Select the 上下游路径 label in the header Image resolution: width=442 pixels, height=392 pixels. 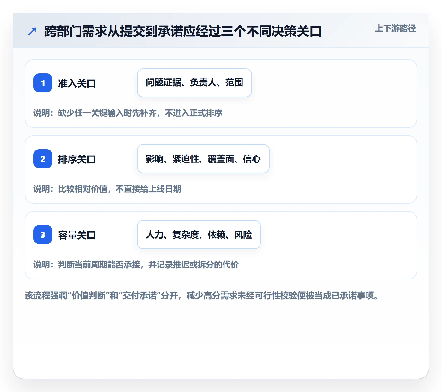(x=396, y=28)
